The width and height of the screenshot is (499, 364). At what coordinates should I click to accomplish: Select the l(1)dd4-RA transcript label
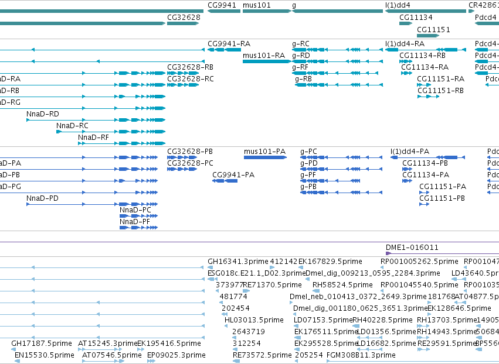[x=405, y=44]
